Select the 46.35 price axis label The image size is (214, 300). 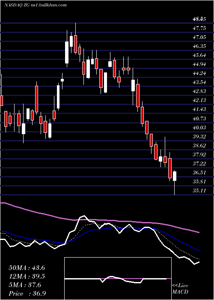199,46
